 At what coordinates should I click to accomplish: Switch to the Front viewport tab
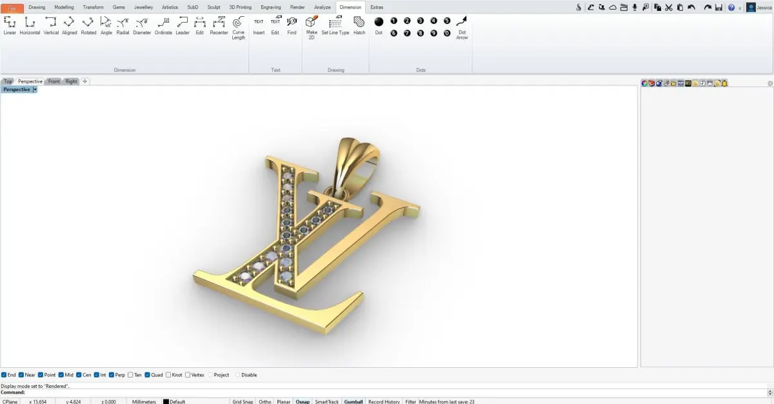(x=54, y=81)
